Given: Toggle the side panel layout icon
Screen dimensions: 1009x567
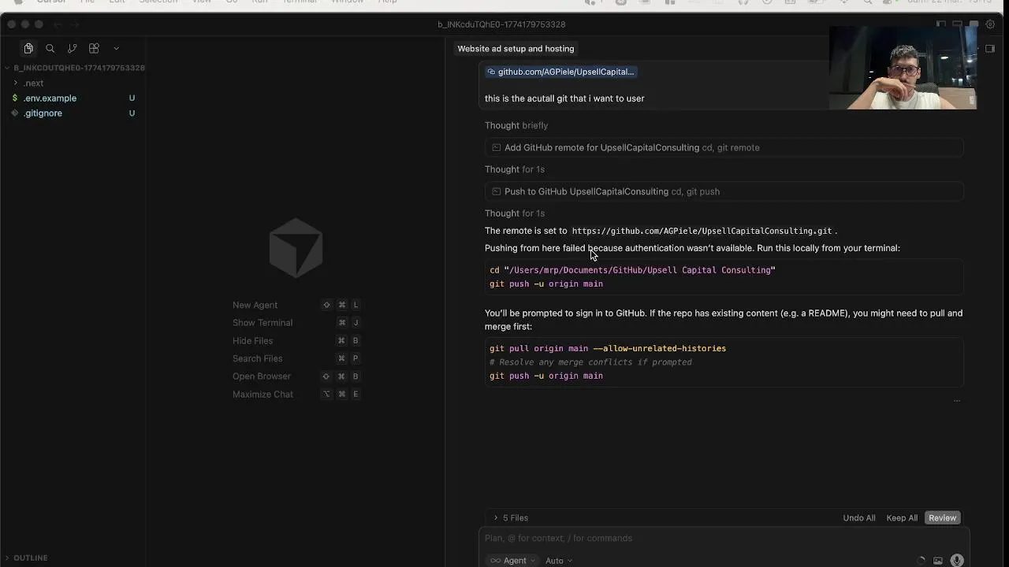Looking at the screenshot, I should coord(990,49).
